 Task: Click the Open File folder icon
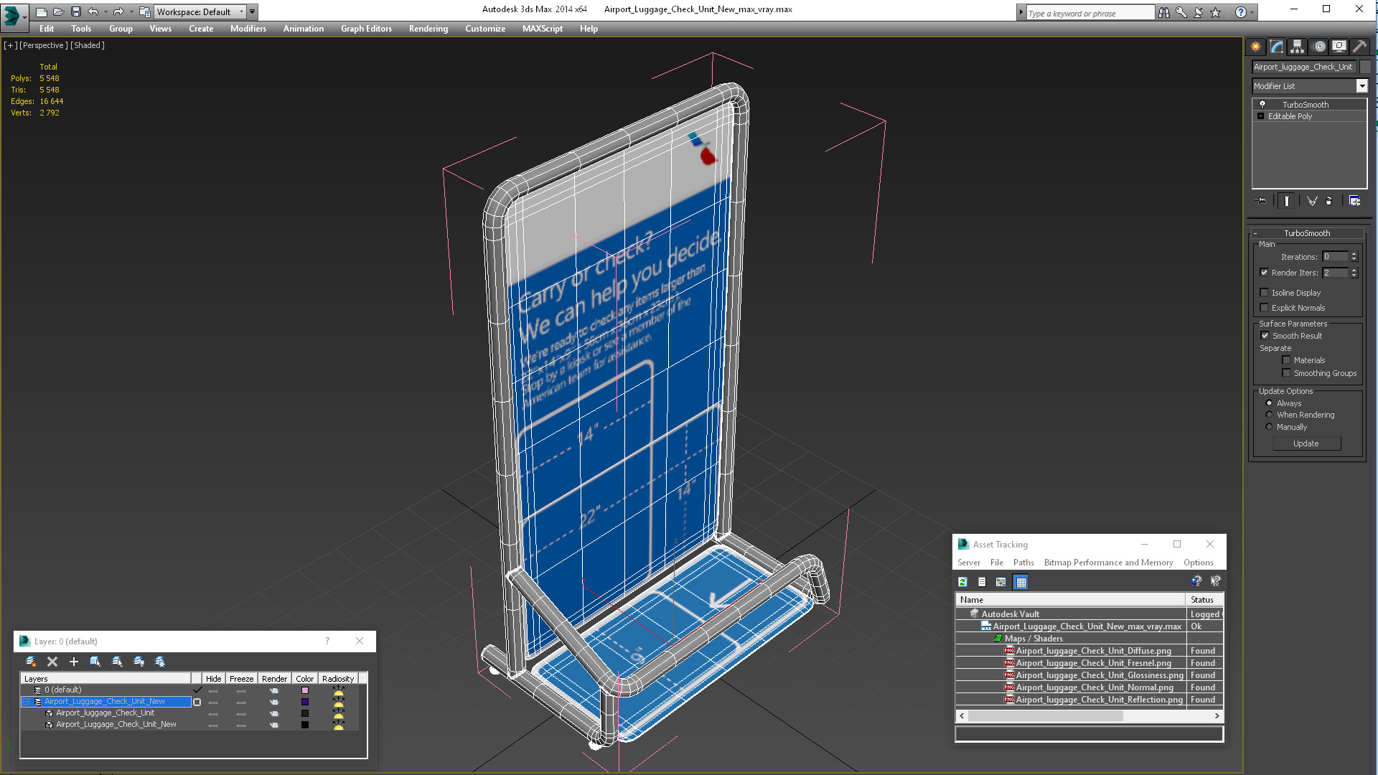tap(58, 11)
